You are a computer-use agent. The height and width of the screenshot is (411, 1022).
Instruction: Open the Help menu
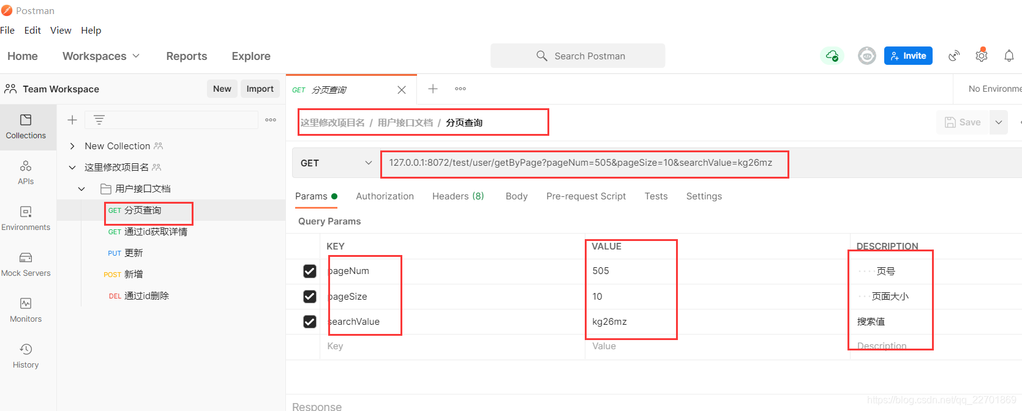(x=91, y=30)
